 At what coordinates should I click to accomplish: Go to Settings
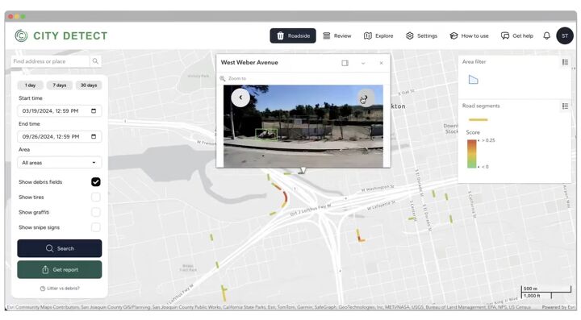pyautogui.click(x=422, y=36)
